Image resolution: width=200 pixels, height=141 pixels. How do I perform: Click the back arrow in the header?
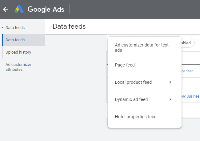6,9
